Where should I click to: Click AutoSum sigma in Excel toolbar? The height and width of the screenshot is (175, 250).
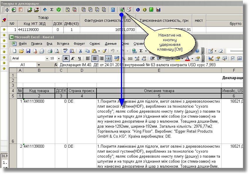pyautogui.click(x=141, y=51)
